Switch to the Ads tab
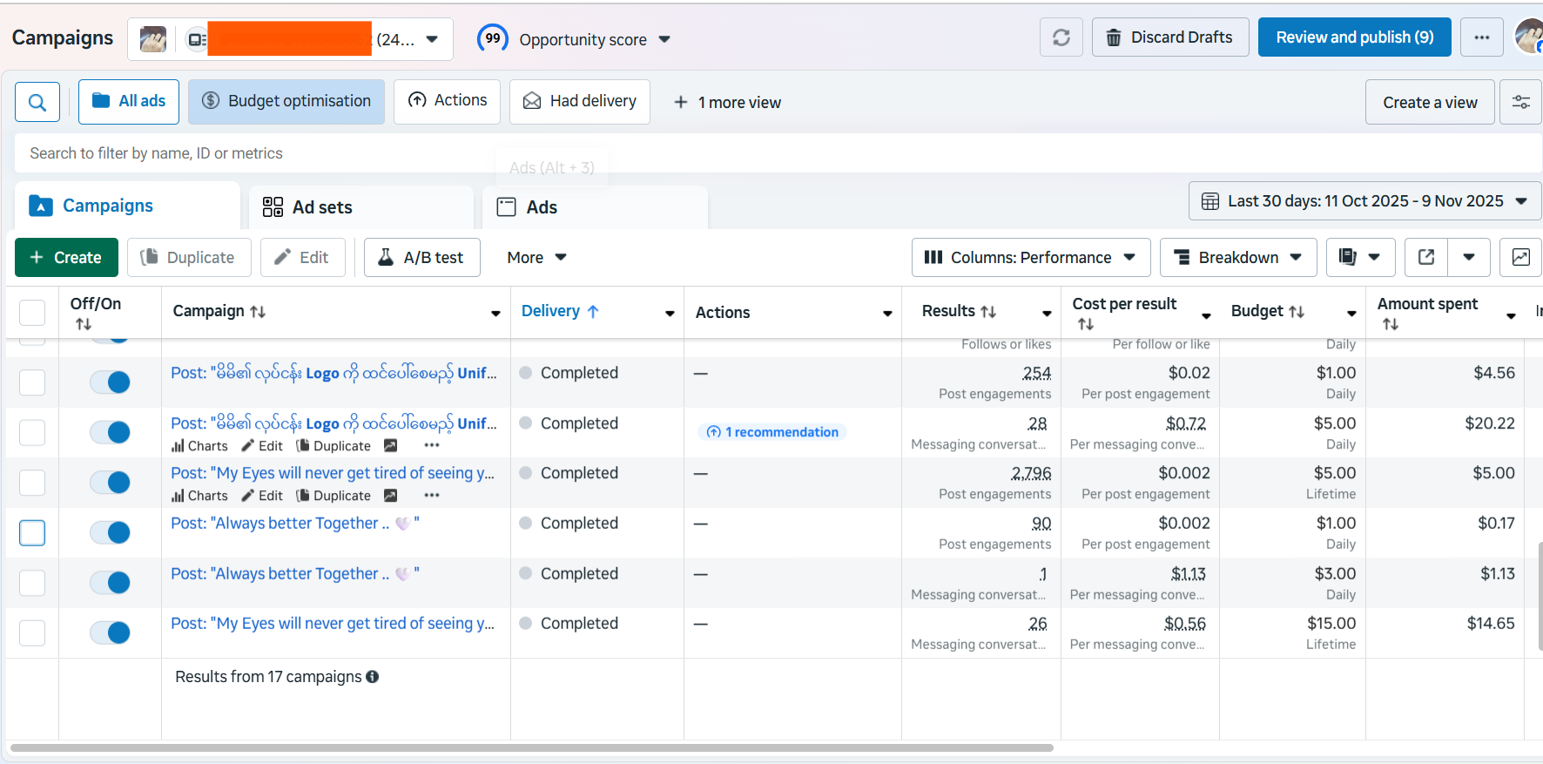The image size is (1543, 764). pos(541,207)
